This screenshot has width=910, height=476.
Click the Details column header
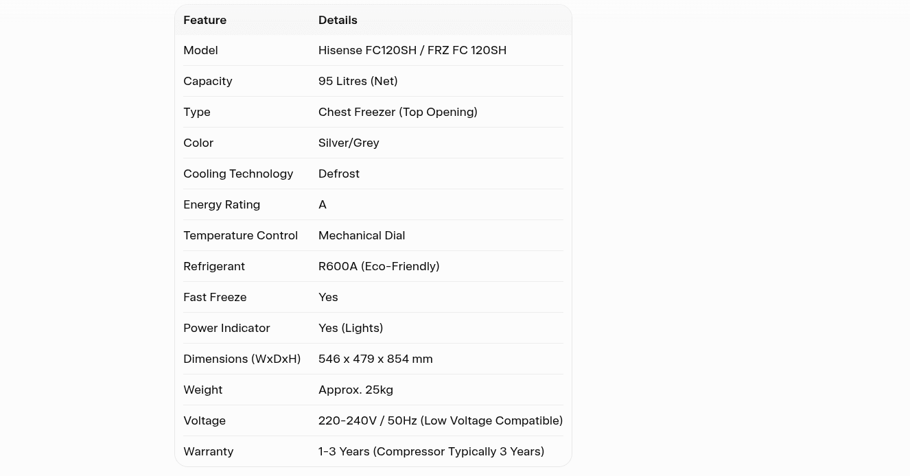click(338, 20)
